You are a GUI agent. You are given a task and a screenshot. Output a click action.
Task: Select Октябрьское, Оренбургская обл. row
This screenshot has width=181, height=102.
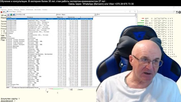pos(50,25)
